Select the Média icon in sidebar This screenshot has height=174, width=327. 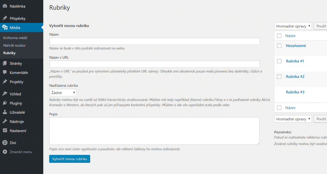point(5,27)
